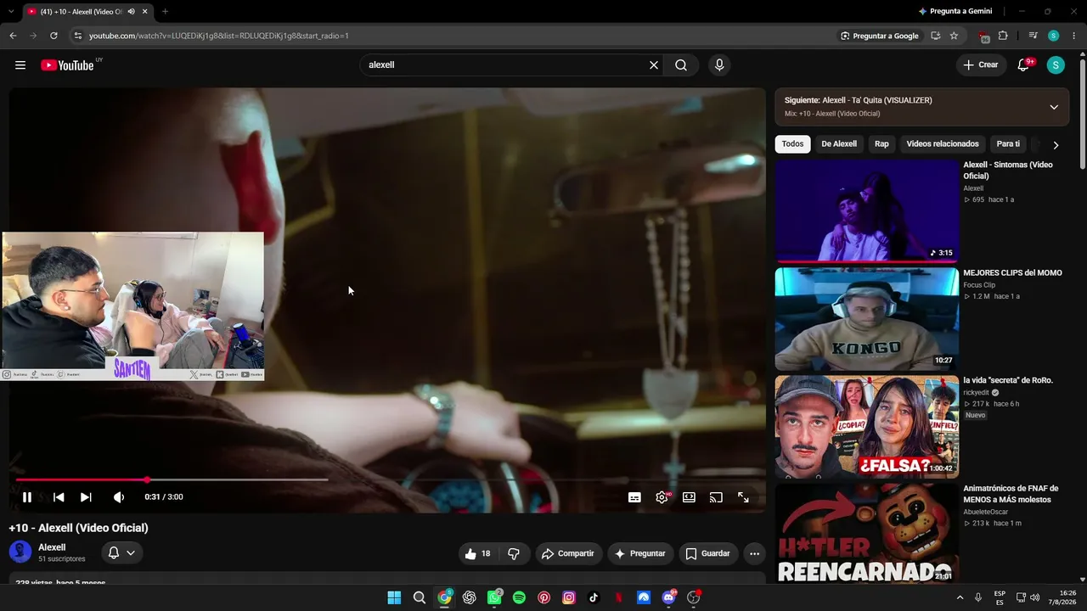
Task: Click Preguntar a Google lens button
Action: pyautogui.click(x=880, y=36)
